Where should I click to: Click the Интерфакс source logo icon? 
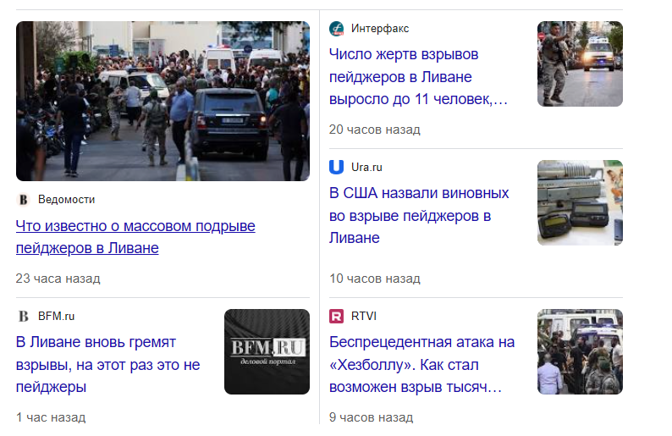point(337,29)
